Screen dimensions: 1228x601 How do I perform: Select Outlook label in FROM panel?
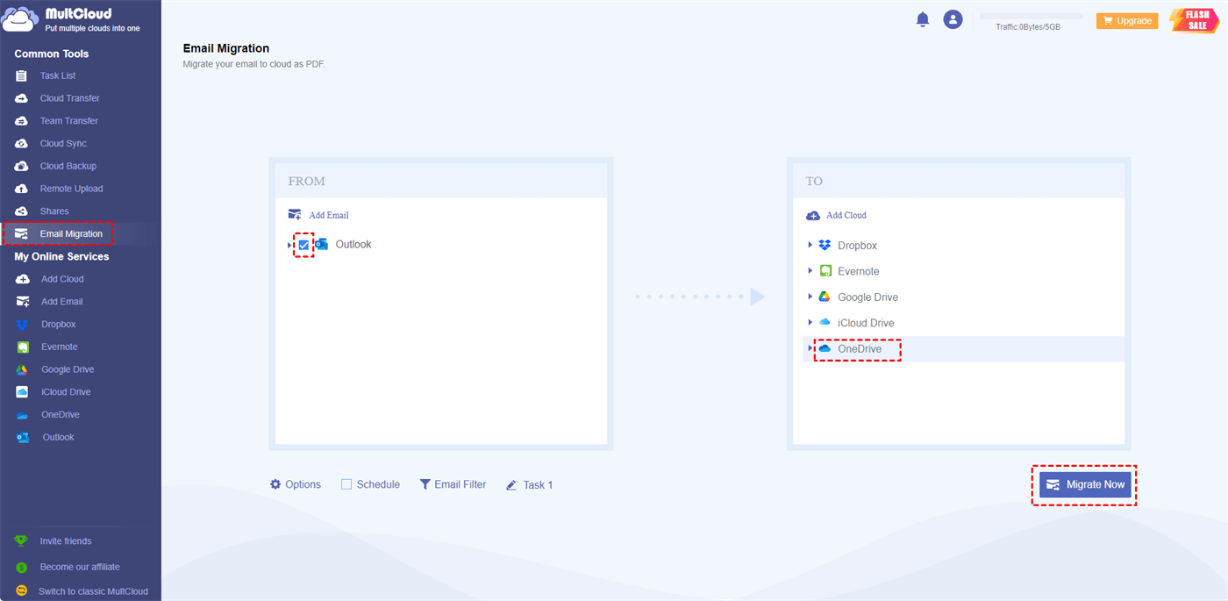353,245
